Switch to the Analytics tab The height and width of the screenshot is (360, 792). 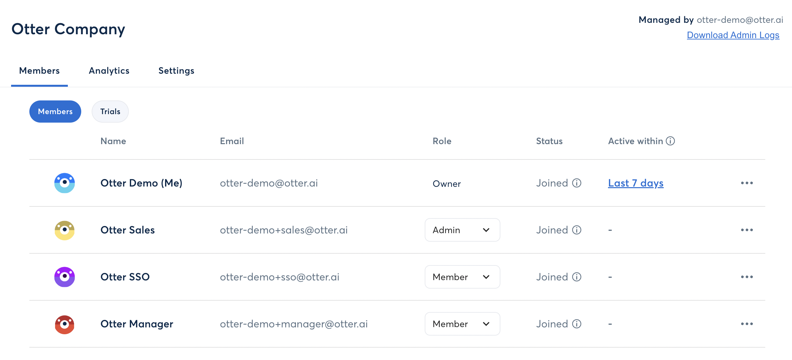[109, 71]
